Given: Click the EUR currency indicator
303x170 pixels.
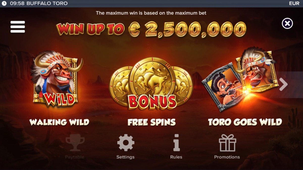Looking at the screenshot, I should [x=294, y=4].
